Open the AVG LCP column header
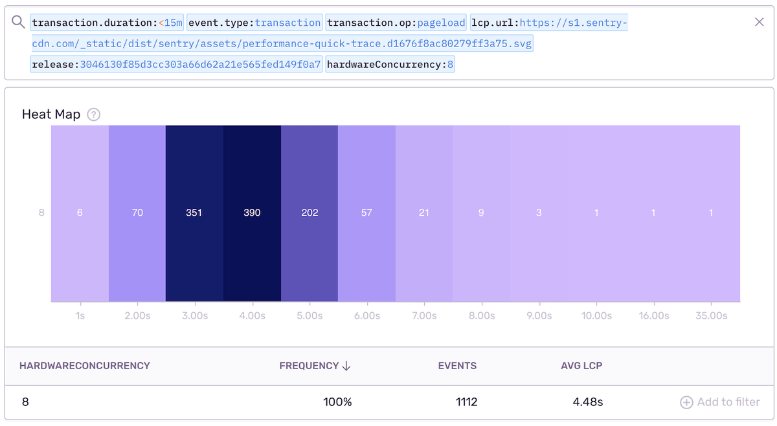The height and width of the screenshot is (426, 777). pyautogui.click(x=581, y=365)
